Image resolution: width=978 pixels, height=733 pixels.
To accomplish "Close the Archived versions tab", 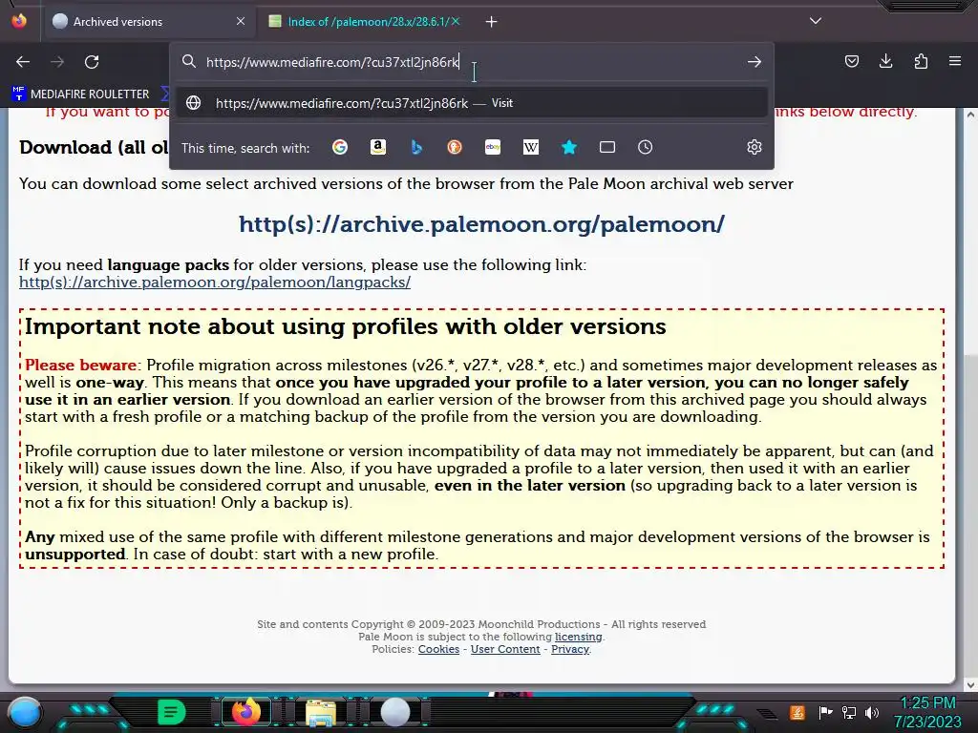I will point(240,21).
